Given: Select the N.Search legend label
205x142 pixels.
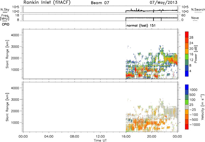Looking at the screenshot, I should pos(198,9).
